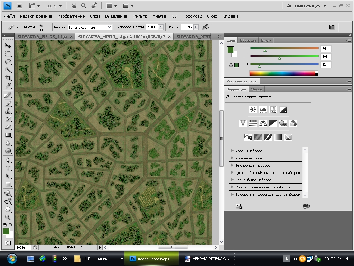Select the Horizontal Type tool
This screenshot has width=354, height=266.
point(8,168)
